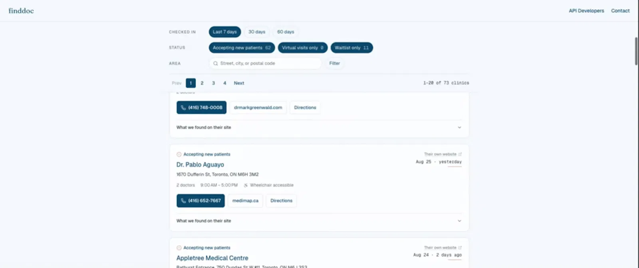
Task: Select the 30 days filter
Action: pyautogui.click(x=257, y=32)
